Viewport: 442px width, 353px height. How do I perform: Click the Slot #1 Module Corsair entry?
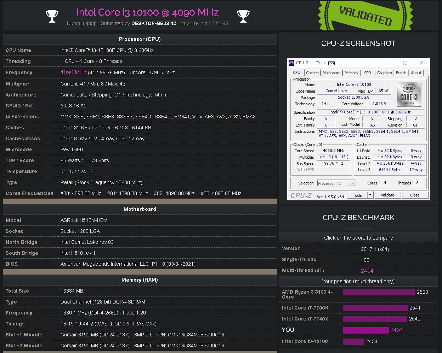142,335
